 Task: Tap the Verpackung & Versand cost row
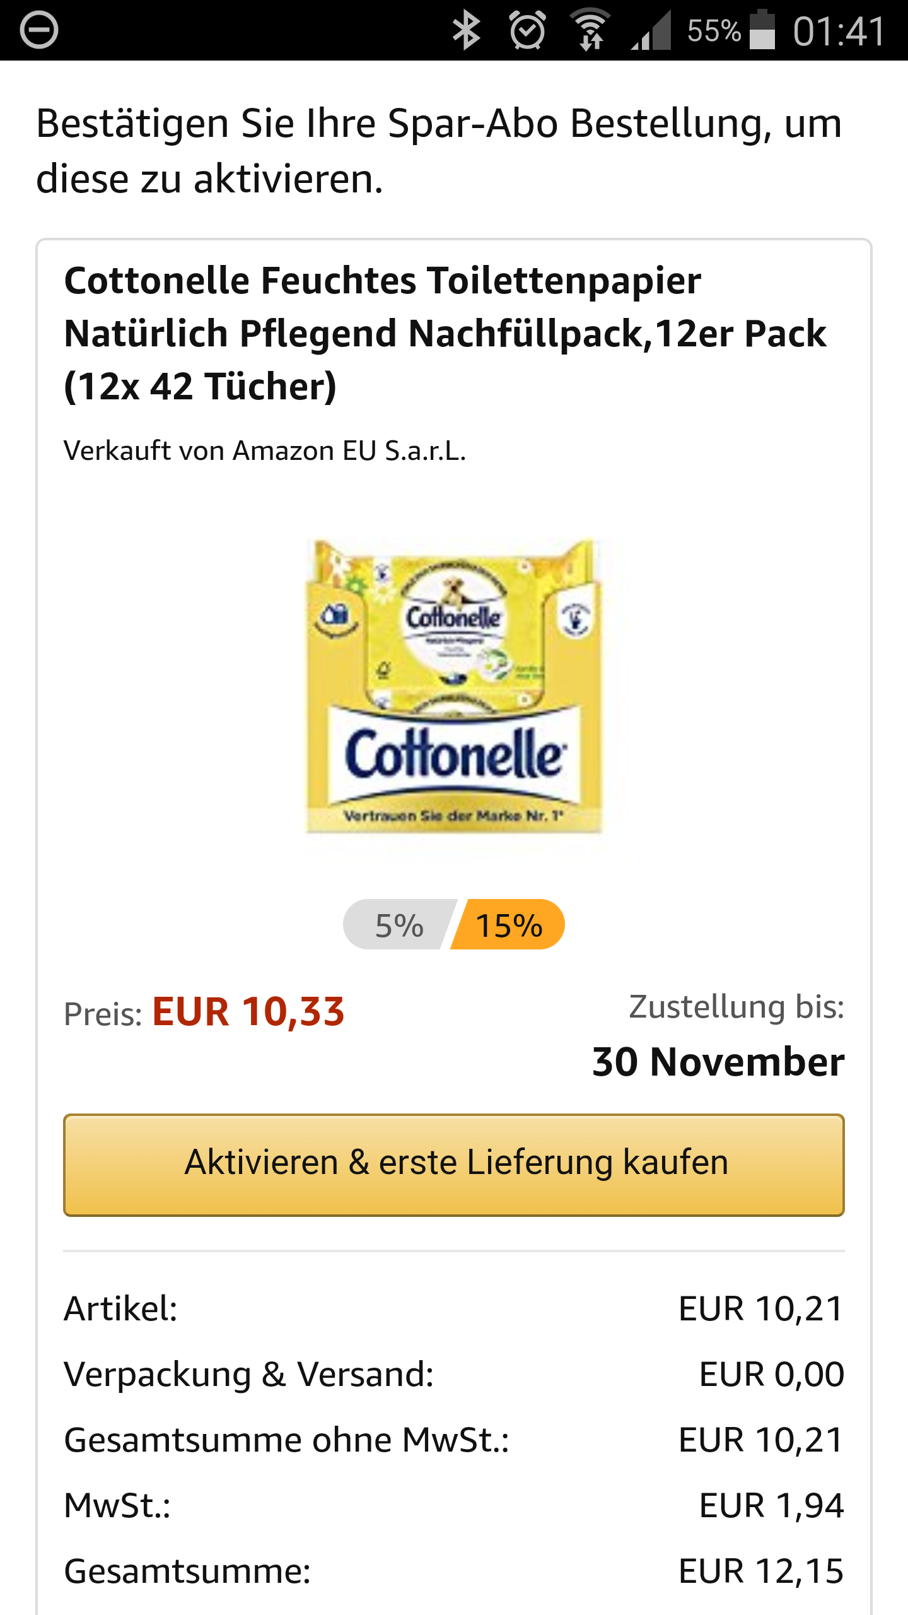454,1374
